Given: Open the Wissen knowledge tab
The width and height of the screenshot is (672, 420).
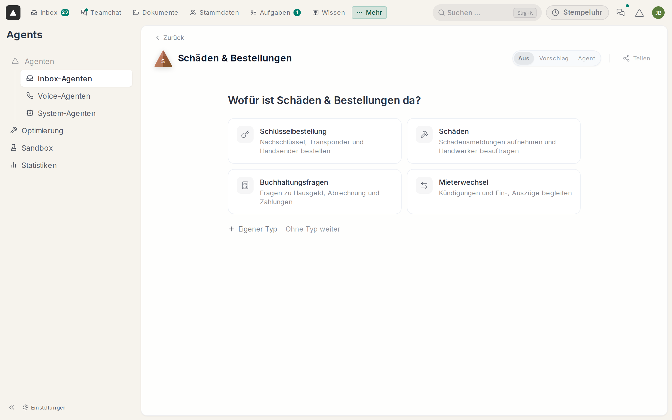Looking at the screenshot, I should (328, 13).
